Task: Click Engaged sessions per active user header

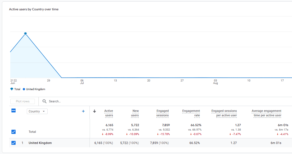Action: pos(224,113)
